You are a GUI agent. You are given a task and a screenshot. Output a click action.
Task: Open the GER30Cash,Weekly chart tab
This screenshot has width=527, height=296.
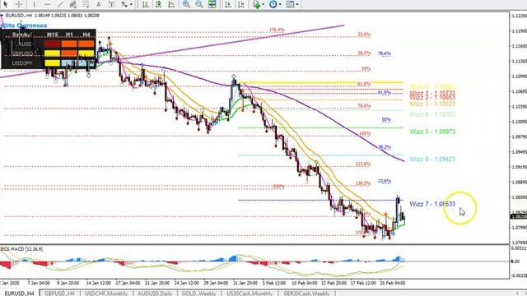[306, 294]
